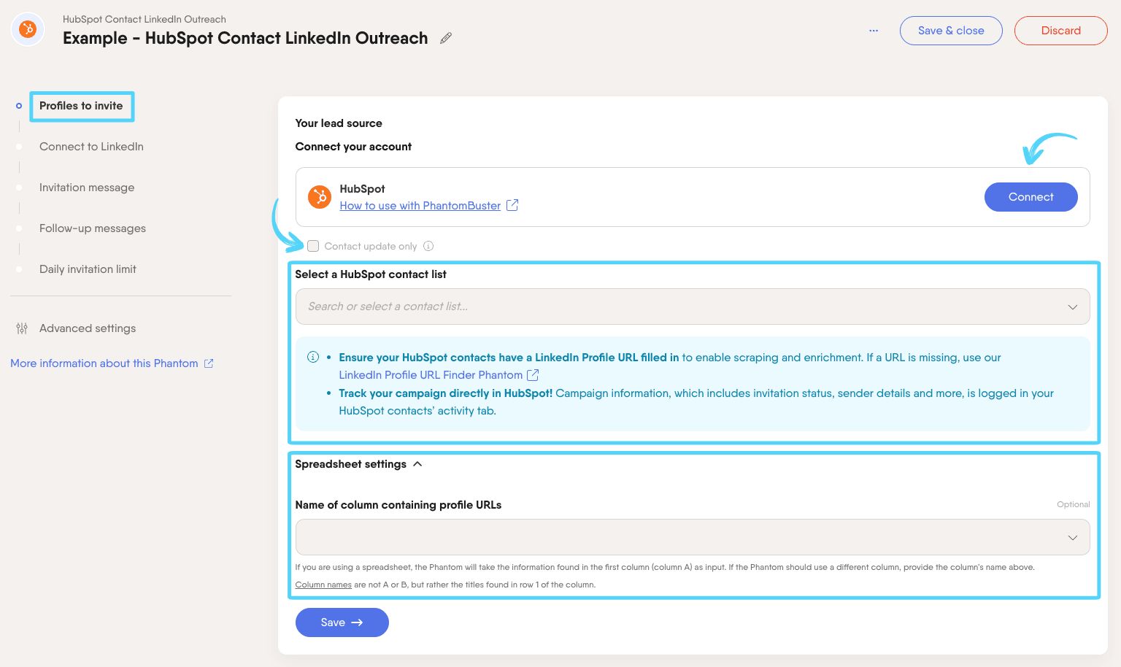Click the Column names link
Image resolution: width=1121 pixels, height=667 pixels.
click(323, 585)
